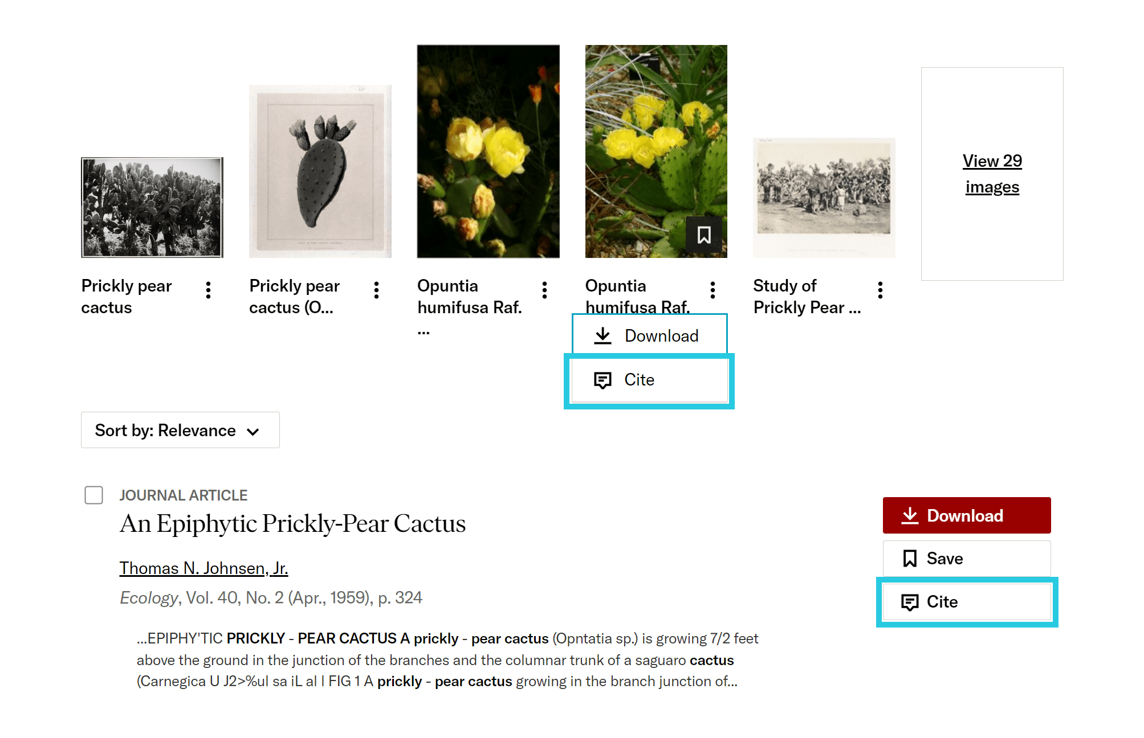Screen dimensions: 1144x738
Task: Toggle the bookmark on the yellow-flower cactus image
Action: click(x=705, y=235)
